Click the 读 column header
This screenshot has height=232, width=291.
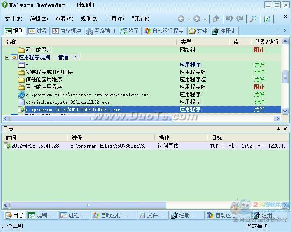click(x=240, y=42)
